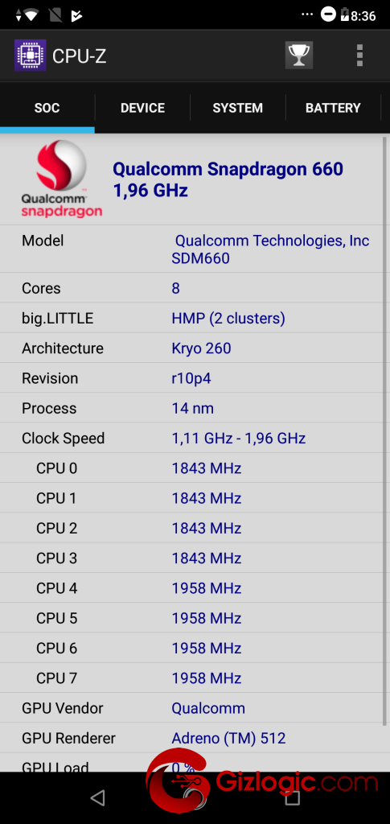Select the Architecture Kryo 260 row
The width and height of the screenshot is (390, 824).
tap(193, 348)
